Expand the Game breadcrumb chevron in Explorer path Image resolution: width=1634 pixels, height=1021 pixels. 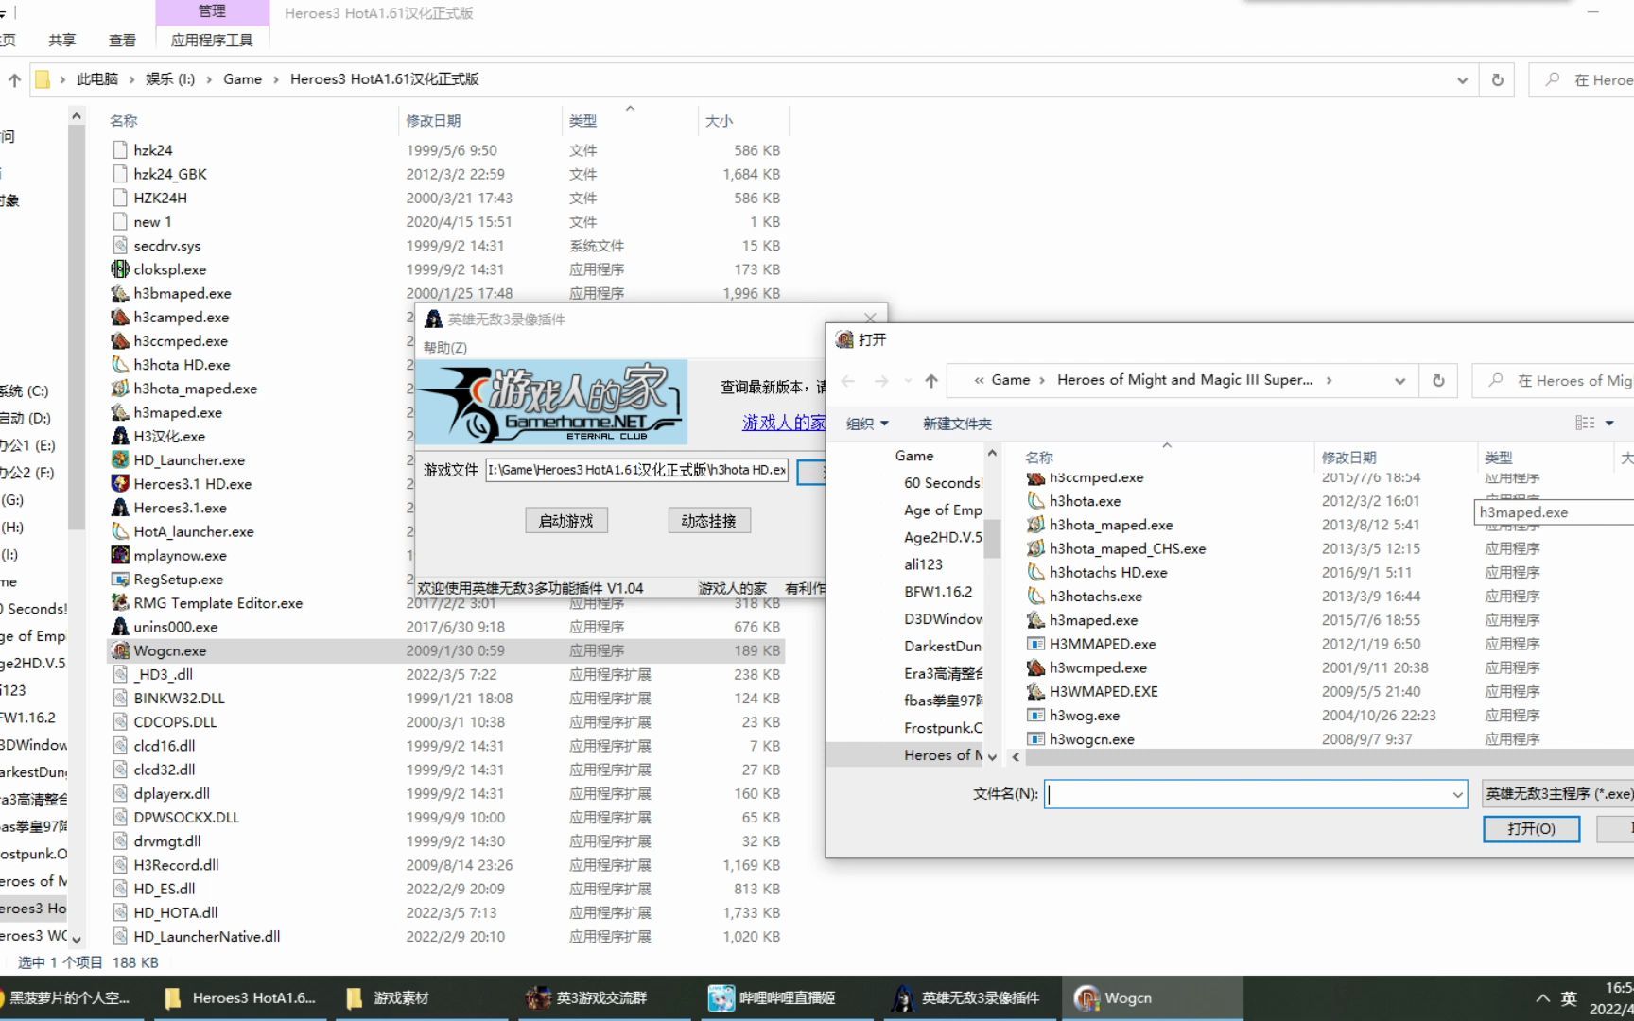point(276,79)
